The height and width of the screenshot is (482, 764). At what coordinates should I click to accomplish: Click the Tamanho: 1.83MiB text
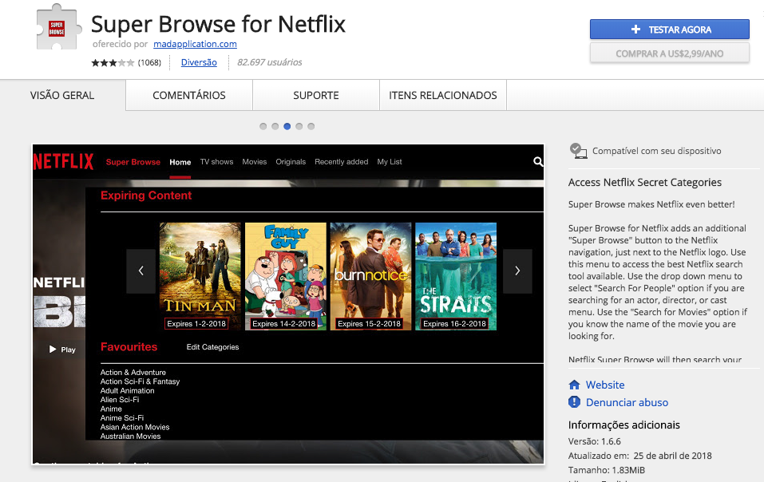607,470
